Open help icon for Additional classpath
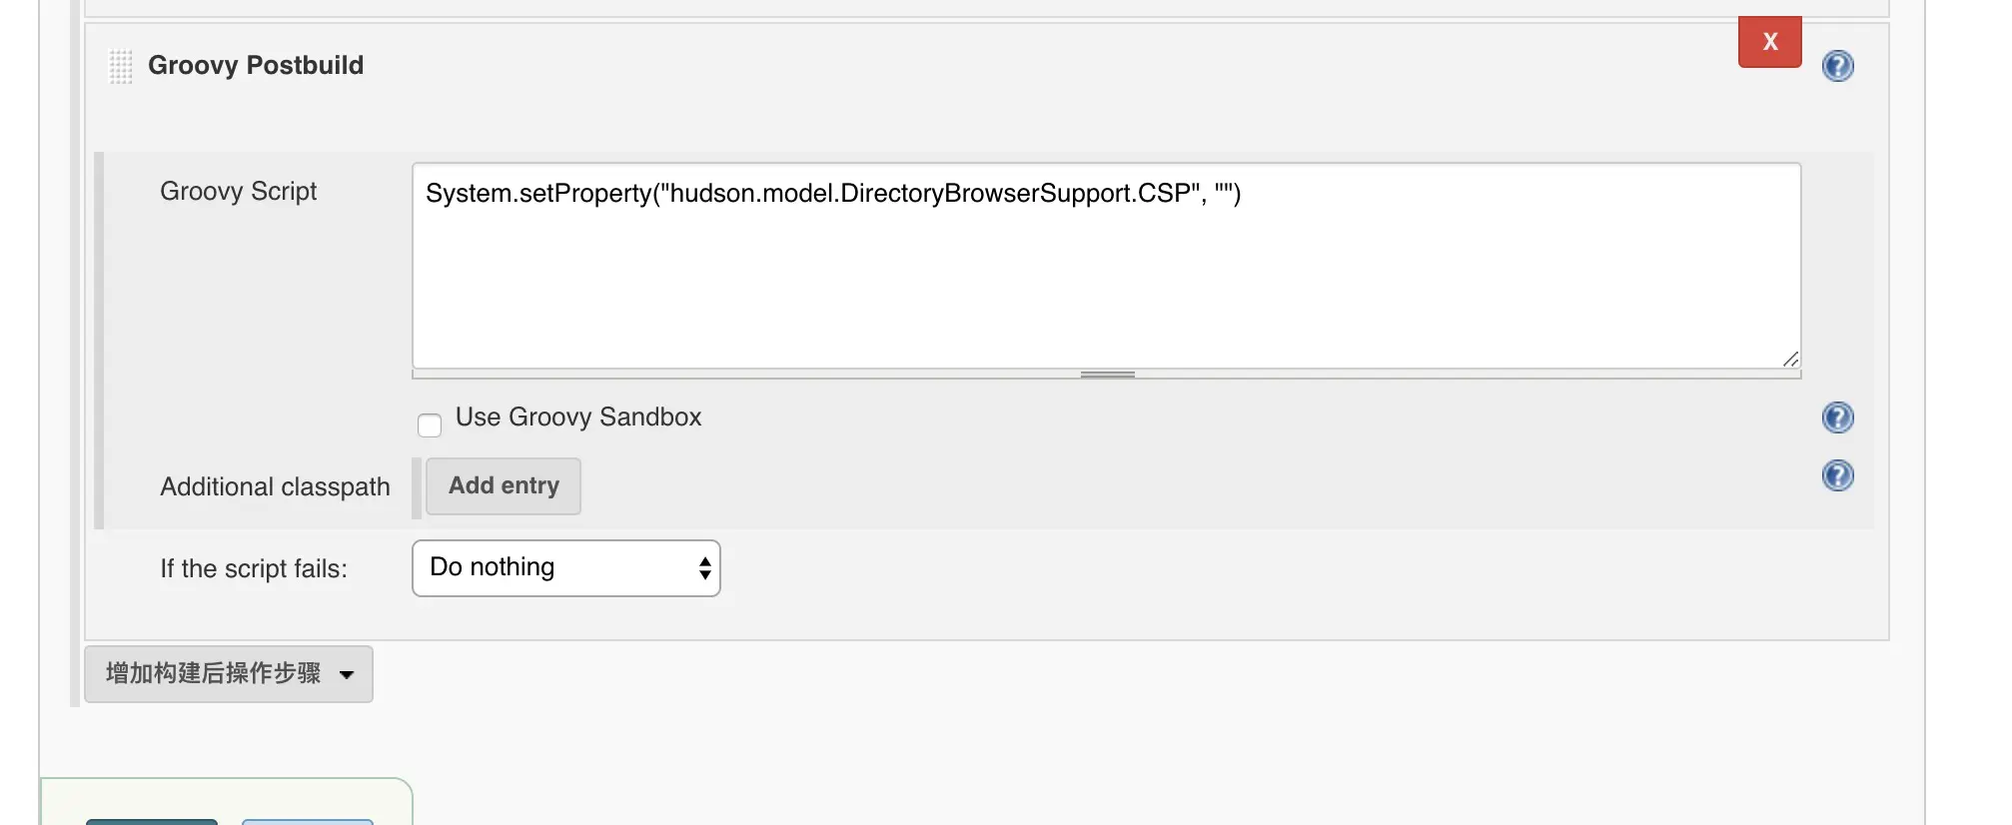Image resolution: width=2012 pixels, height=825 pixels. point(1837,475)
